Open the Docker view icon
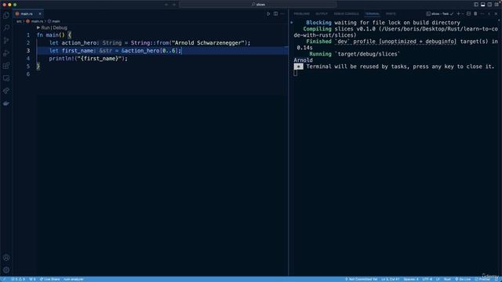Screen dimensions: 502x282 point(6,103)
